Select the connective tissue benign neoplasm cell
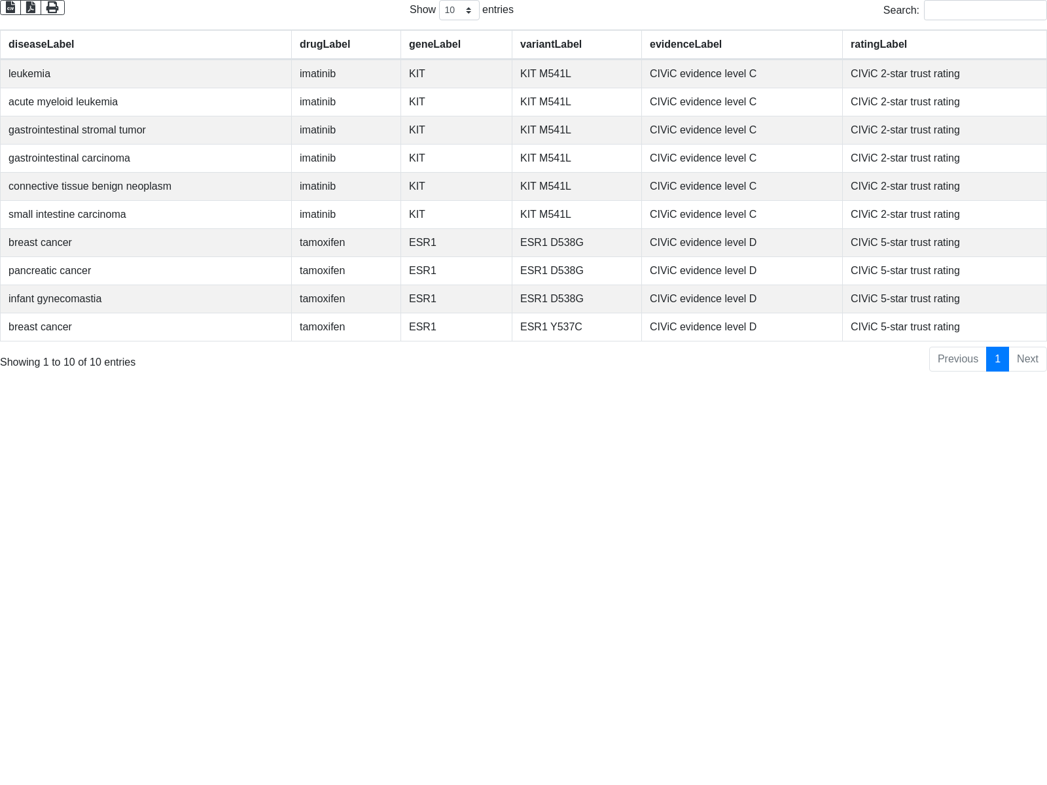The height and width of the screenshot is (785, 1047). (90, 186)
